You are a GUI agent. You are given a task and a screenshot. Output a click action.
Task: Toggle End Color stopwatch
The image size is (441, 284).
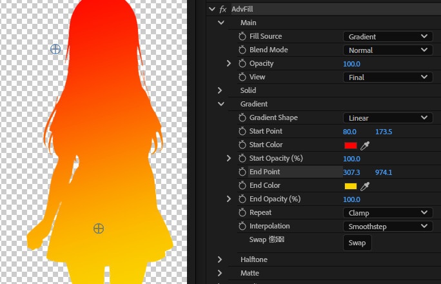[242, 185]
